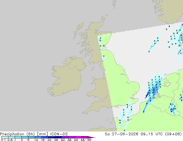Image resolution: width=183 pixels, height=141 pixels.
Task: Click the '40' legend scale label
Action: click(x=76, y=140)
